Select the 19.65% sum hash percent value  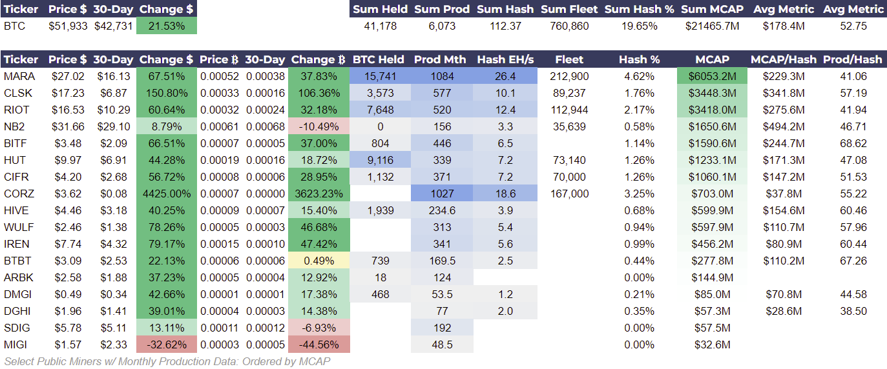pyautogui.click(x=639, y=26)
